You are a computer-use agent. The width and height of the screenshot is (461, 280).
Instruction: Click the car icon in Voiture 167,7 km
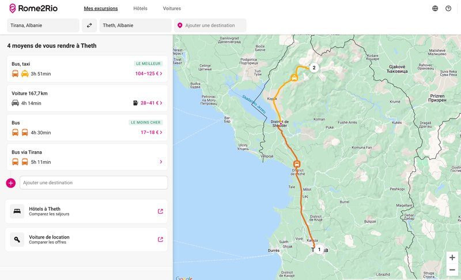coord(16,103)
